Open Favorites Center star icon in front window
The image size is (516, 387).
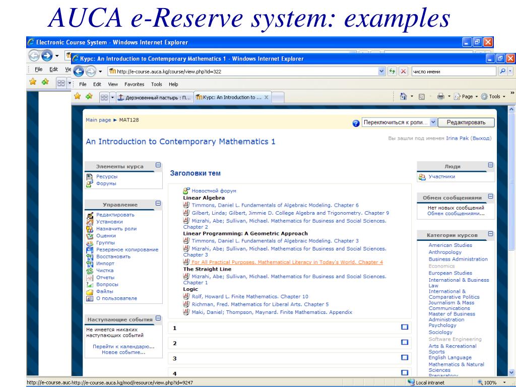[x=77, y=96]
